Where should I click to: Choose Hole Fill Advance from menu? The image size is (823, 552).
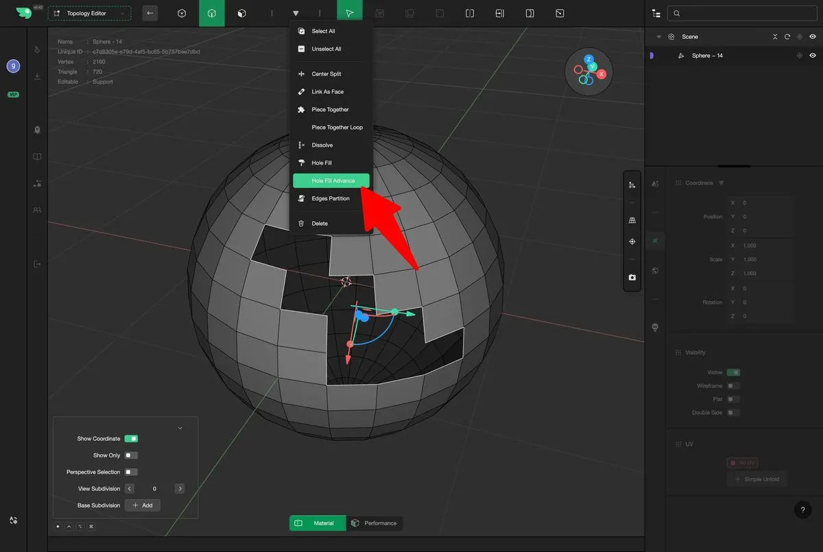pos(331,181)
